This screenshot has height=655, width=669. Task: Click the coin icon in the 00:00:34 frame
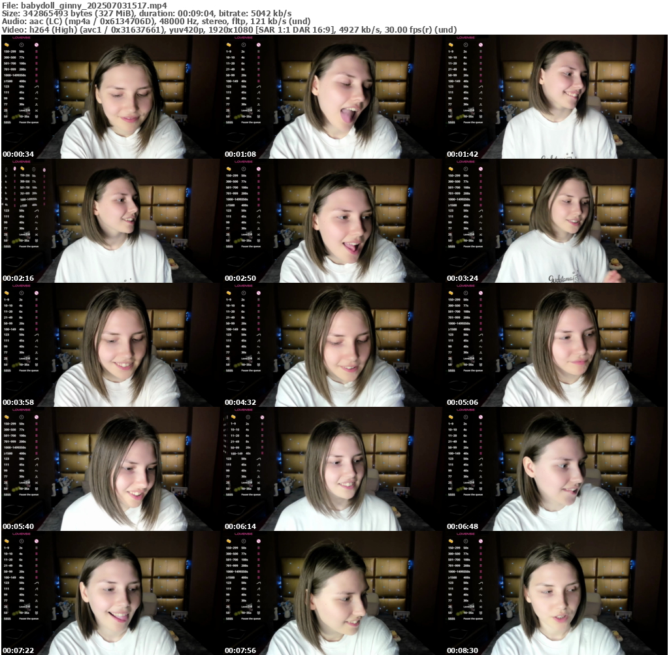point(7,45)
